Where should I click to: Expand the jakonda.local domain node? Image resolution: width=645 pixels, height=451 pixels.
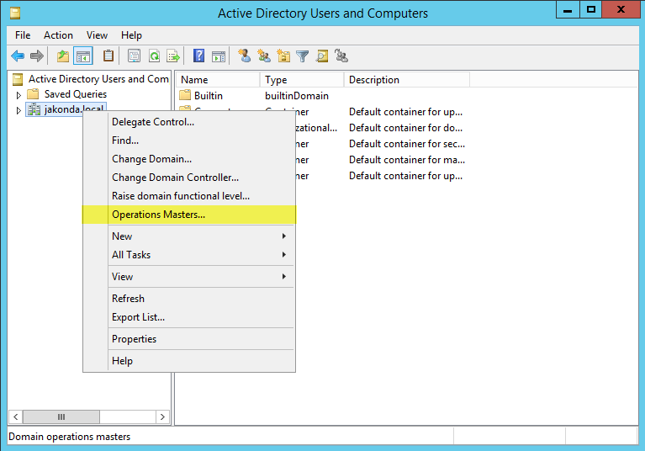[19, 111]
